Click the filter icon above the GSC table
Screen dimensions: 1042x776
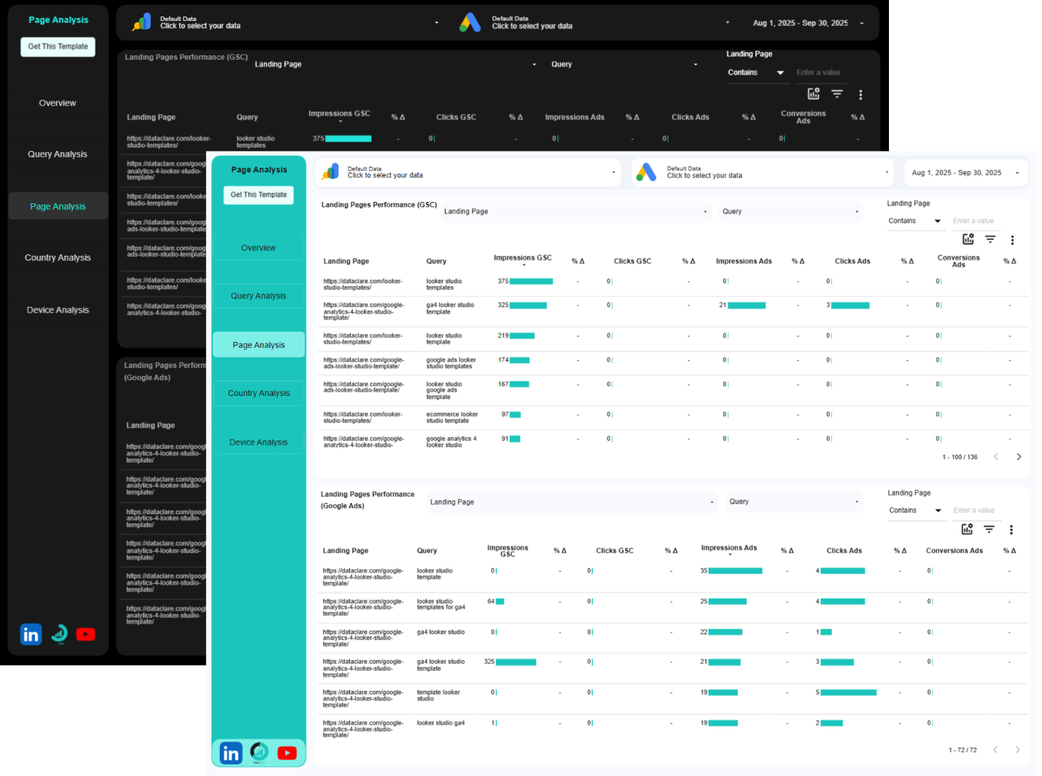click(x=990, y=239)
